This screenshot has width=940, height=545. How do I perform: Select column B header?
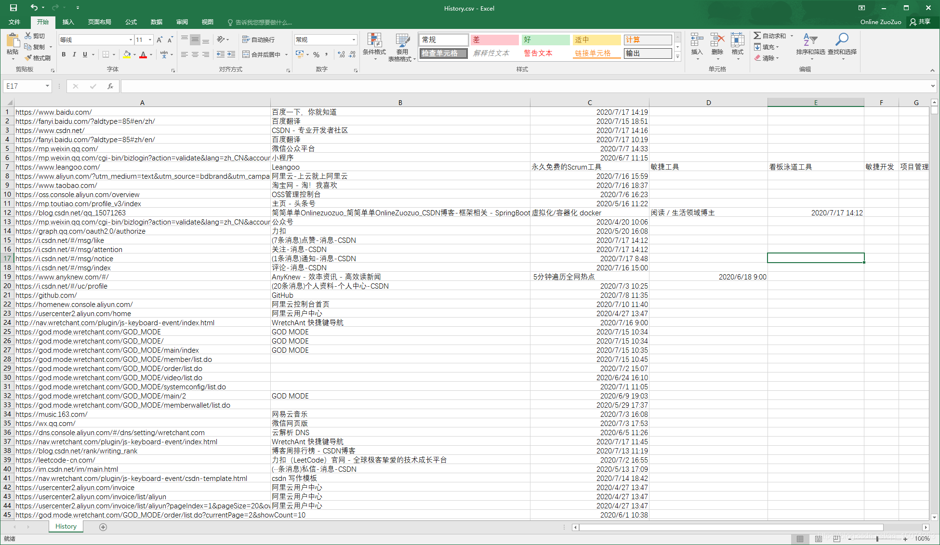[x=400, y=102]
